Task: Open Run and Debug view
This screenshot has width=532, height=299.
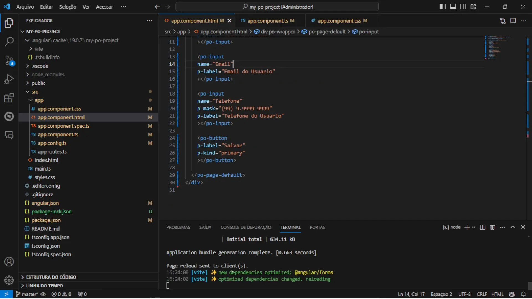Action: point(9,79)
